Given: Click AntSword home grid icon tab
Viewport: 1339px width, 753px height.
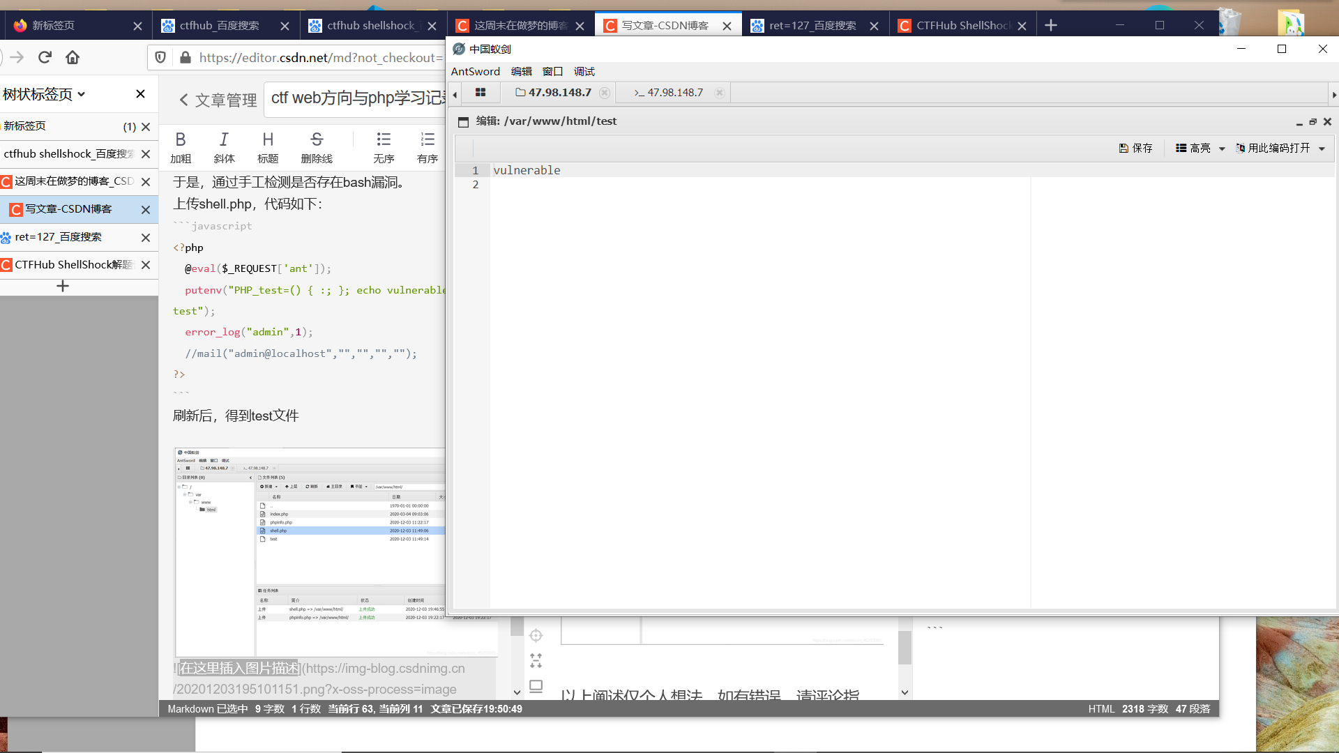Looking at the screenshot, I should tap(481, 92).
